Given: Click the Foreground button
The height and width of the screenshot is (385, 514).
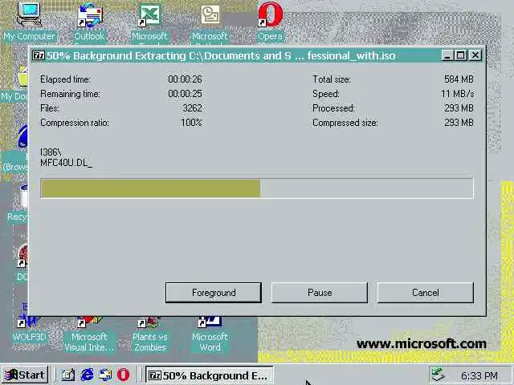Looking at the screenshot, I should pyautogui.click(x=214, y=293).
